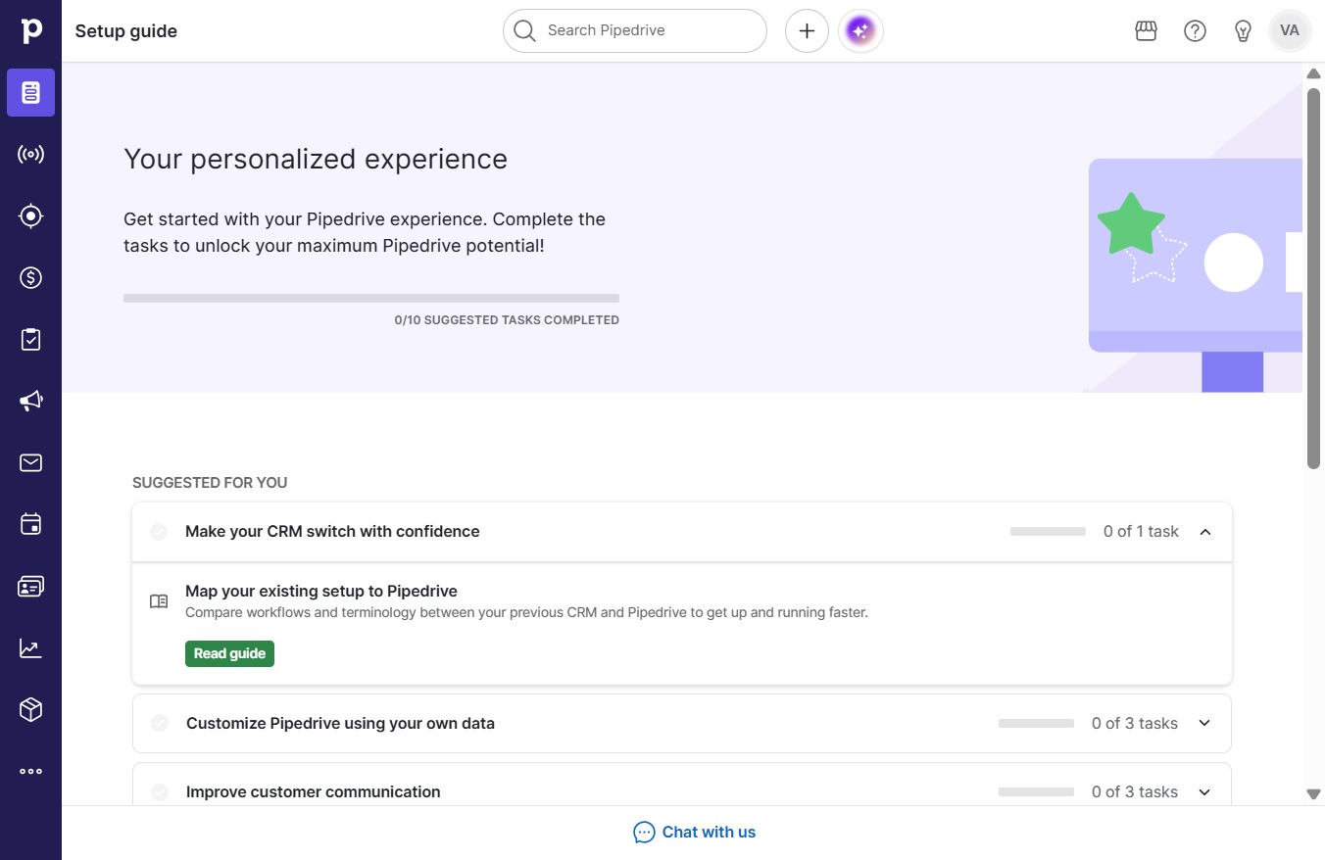Click the Read guide button
Viewport: 1325px width, 860px height.
(x=229, y=653)
